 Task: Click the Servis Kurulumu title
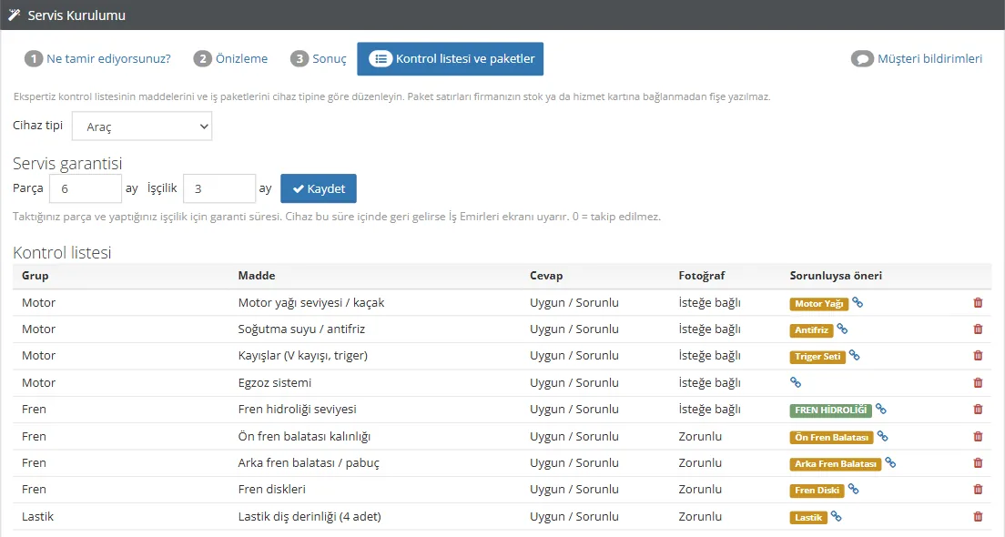pyautogui.click(x=76, y=15)
